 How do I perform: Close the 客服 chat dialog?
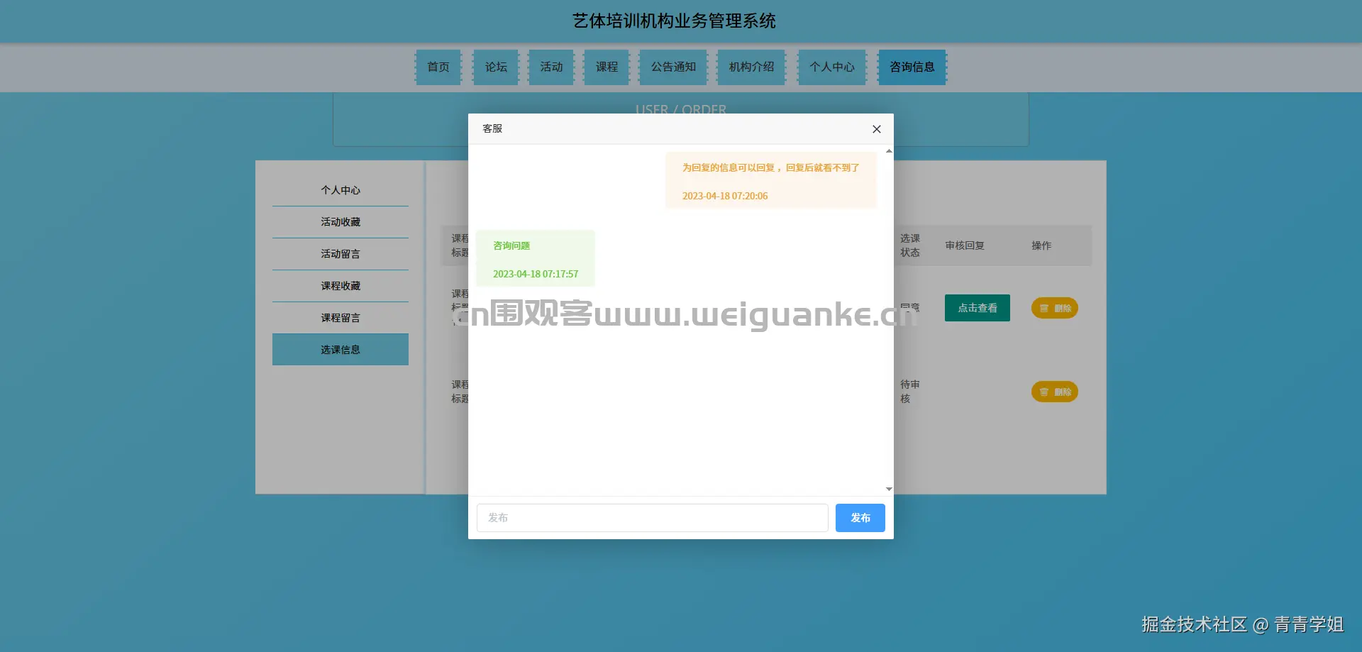tap(877, 129)
